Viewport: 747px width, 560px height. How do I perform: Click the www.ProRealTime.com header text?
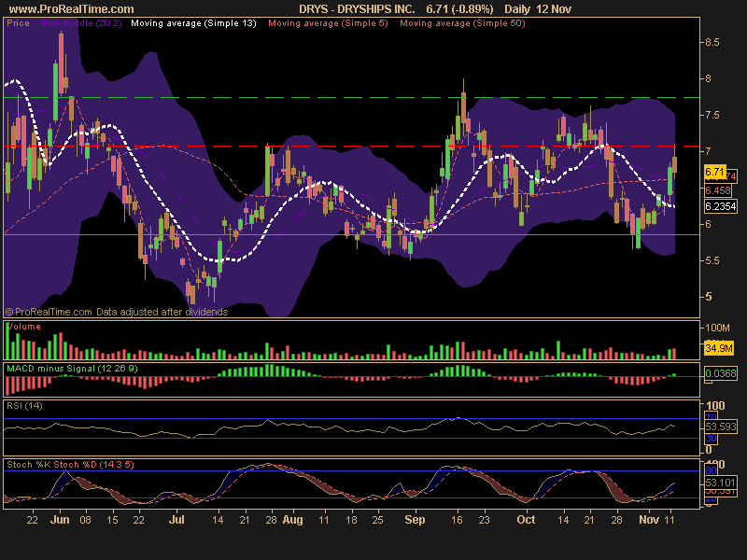click(72, 9)
